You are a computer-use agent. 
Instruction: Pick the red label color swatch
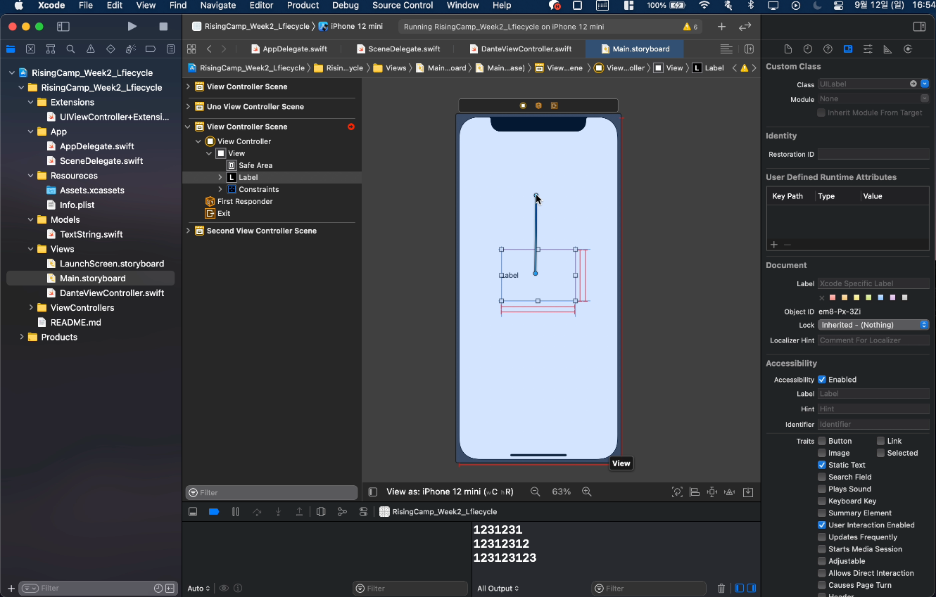833,297
